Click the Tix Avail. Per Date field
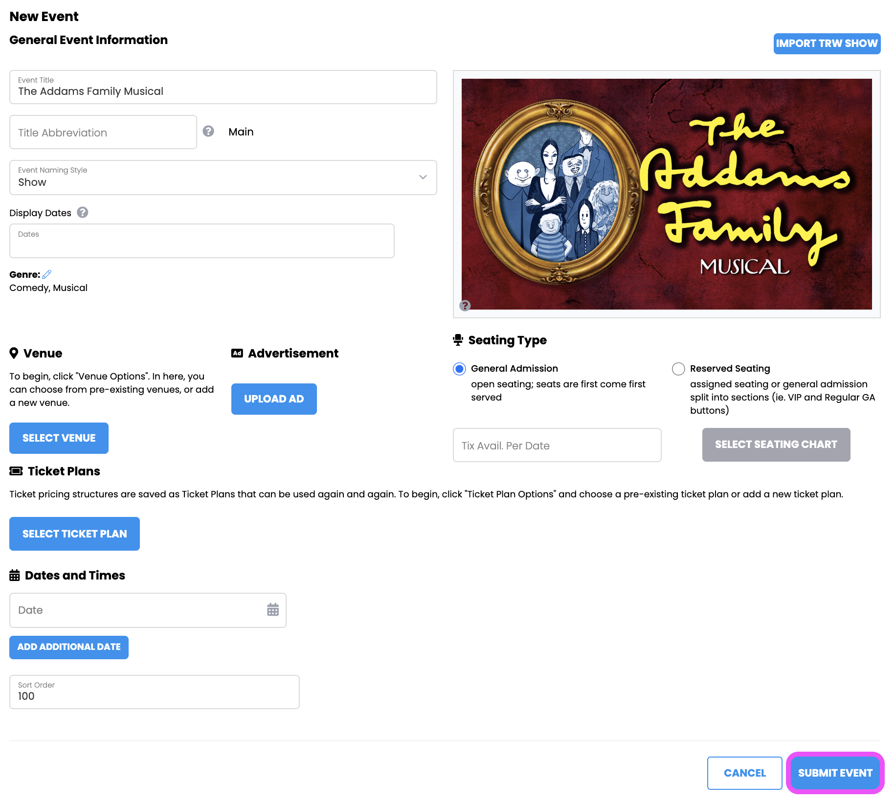 point(557,445)
